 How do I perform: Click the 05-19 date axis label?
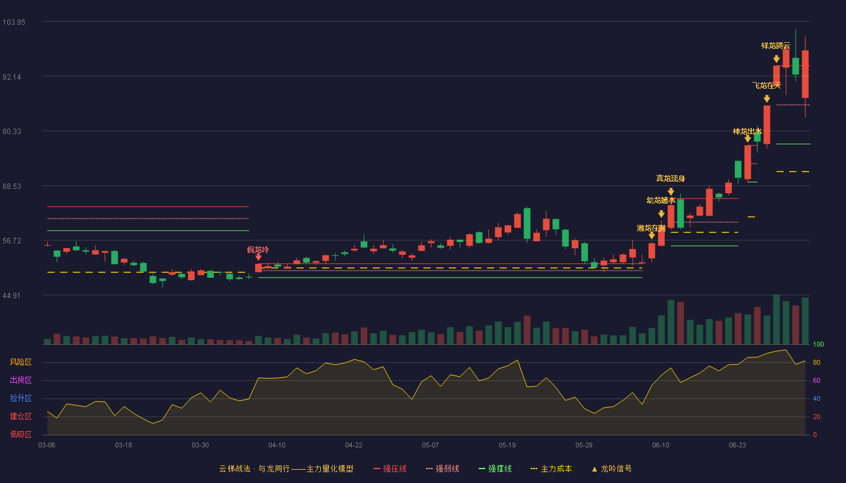(507, 445)
